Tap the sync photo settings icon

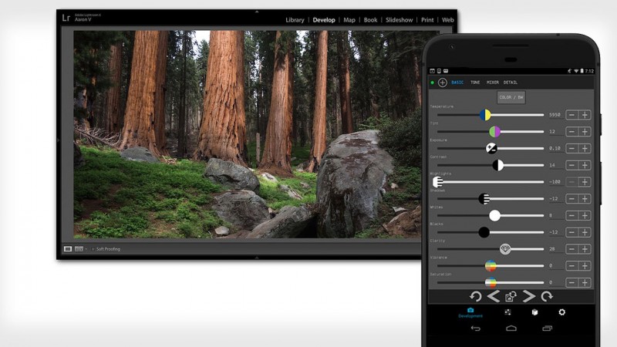click(x=511, y=296)
